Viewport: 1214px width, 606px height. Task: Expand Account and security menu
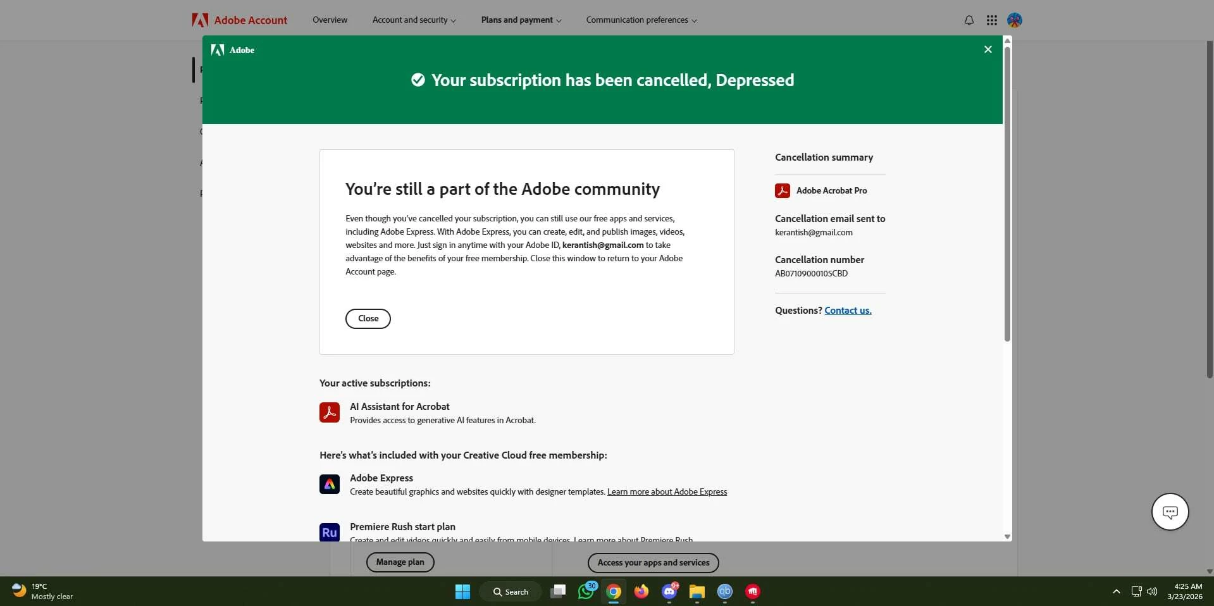tap(414, 20)
